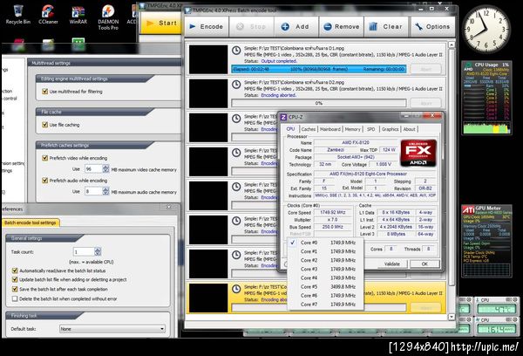Image resolution: width=523 pixels, height=356 pixels.
Task: Switch to About tab in CPU-Z
Action: 410,129
